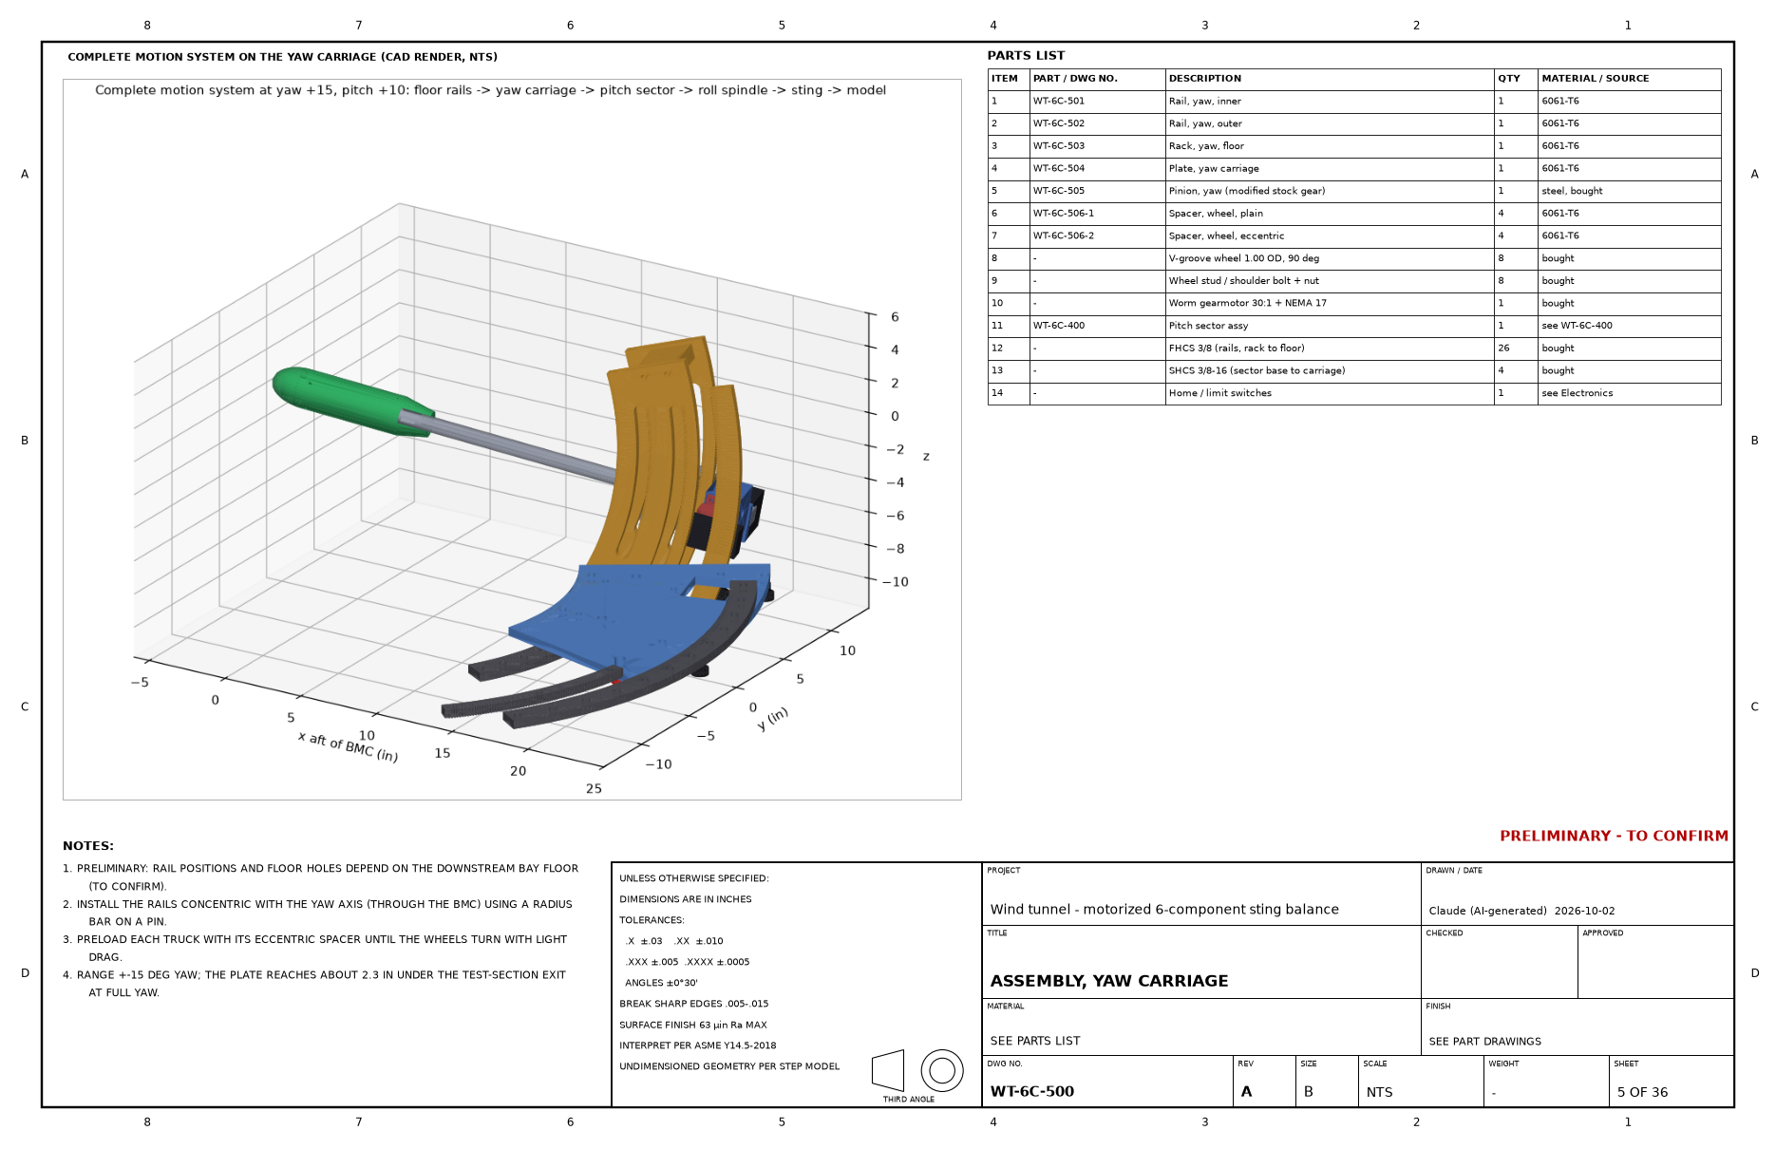Click the project name 'Wind tunnel' line
Image resolution: width=1776 pixels, height=1149 pixels.
point(1164,910)
